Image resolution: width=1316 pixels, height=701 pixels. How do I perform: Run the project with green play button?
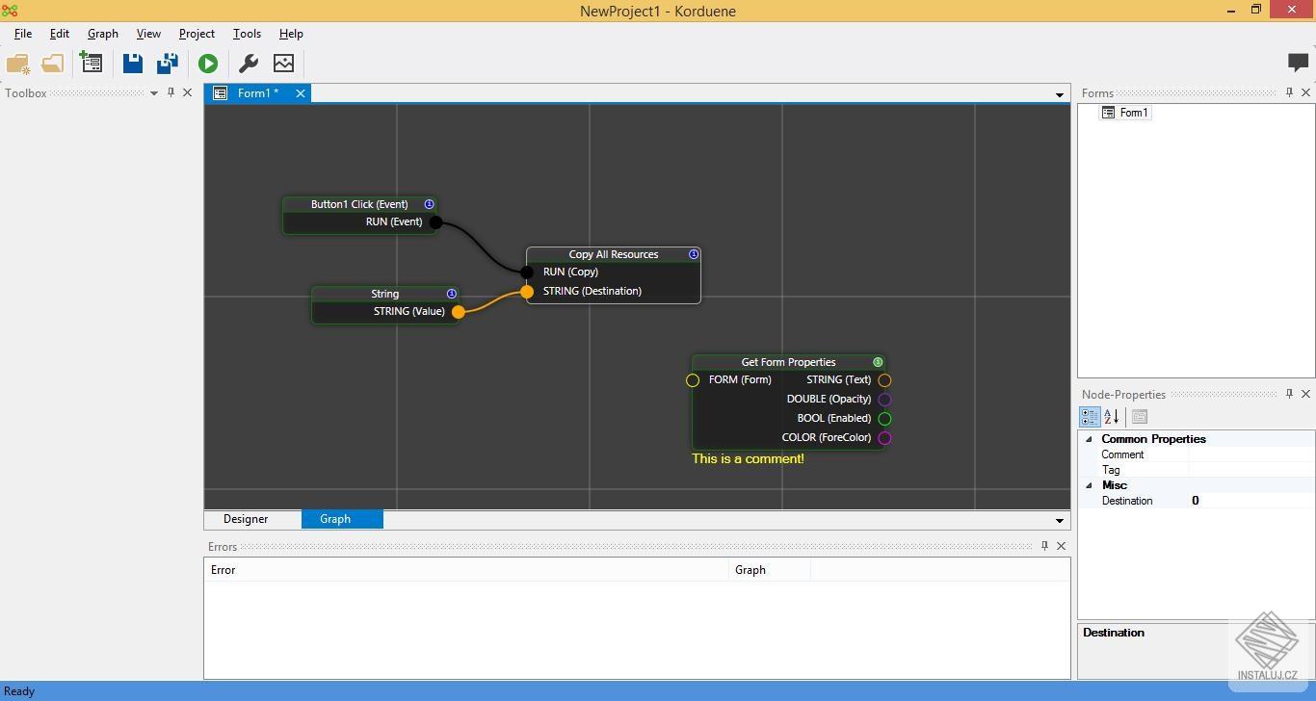click(208, 64)
